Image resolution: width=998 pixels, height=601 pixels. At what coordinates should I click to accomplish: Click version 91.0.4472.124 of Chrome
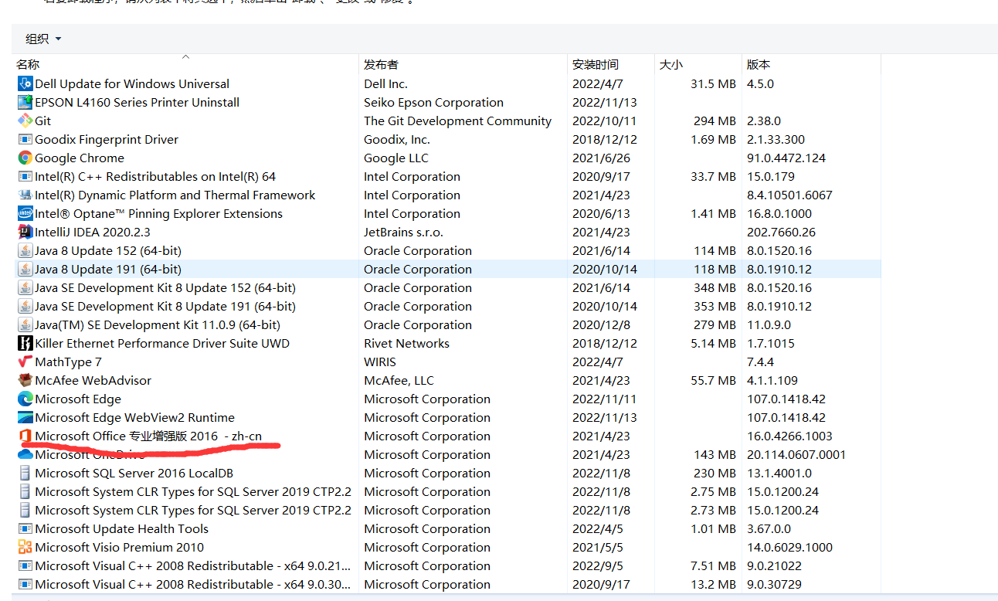click(786, 158)
